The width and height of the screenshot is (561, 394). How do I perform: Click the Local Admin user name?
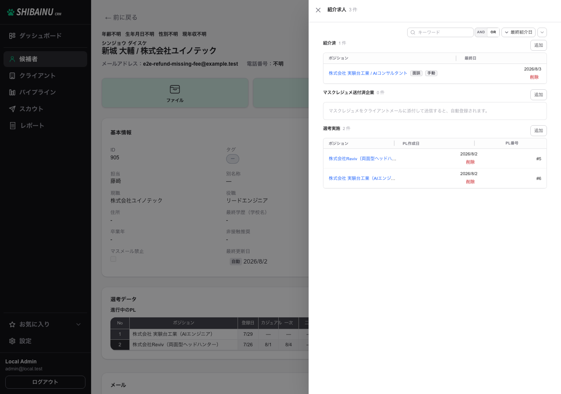(21, 362)
